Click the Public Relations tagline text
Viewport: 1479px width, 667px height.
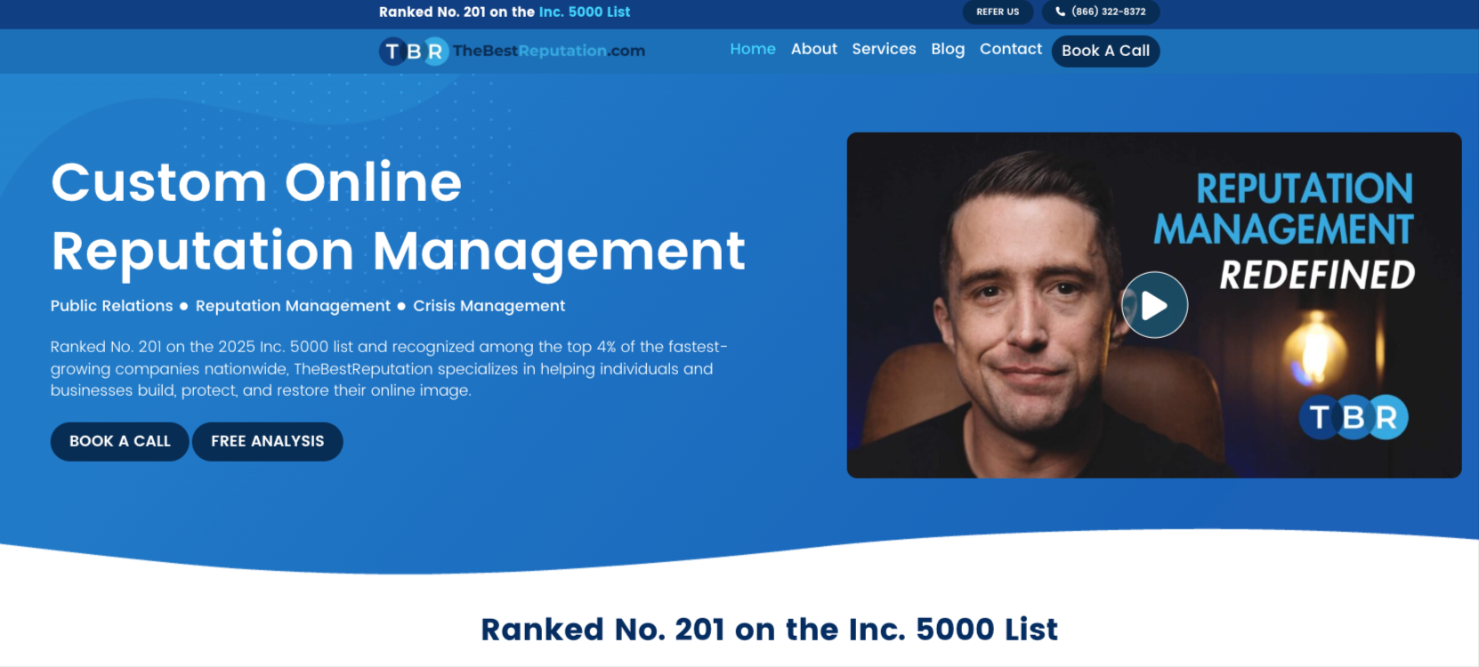pos(112,306)
